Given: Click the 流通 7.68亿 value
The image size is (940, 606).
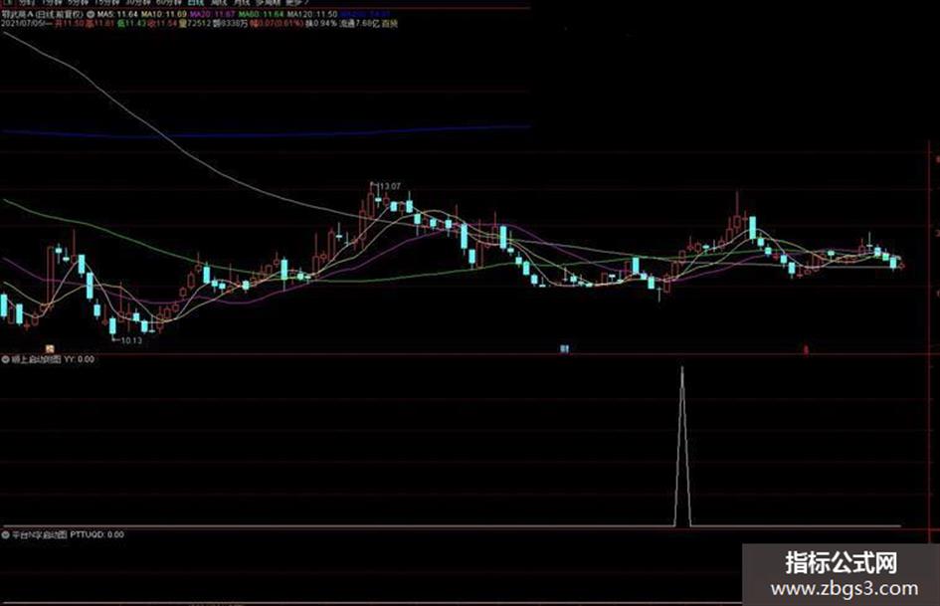Looking at the screenshot, I should tap(360, 24).
